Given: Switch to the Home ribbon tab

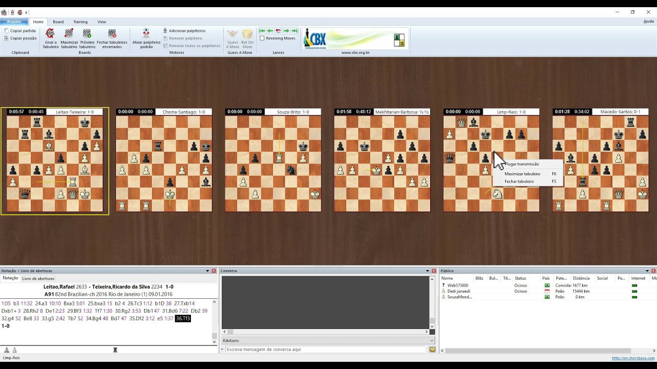Looking at the screenshot, I should pyautogui.click(x=38, y=22).
